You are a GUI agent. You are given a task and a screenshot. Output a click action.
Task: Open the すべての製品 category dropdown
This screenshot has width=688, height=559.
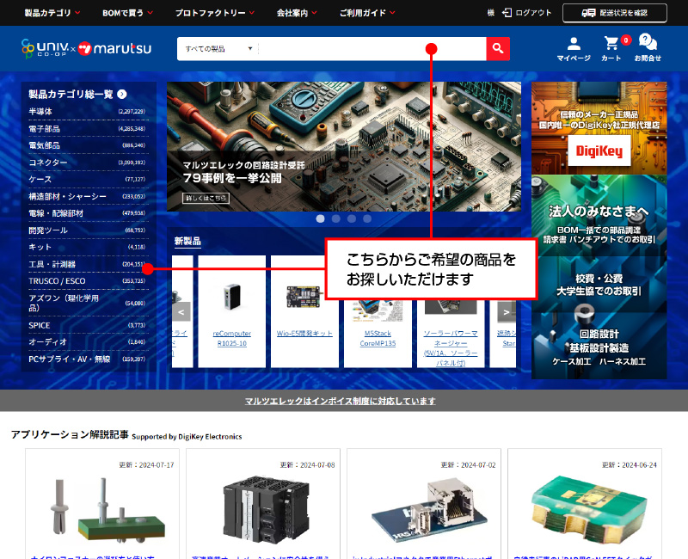218,49
